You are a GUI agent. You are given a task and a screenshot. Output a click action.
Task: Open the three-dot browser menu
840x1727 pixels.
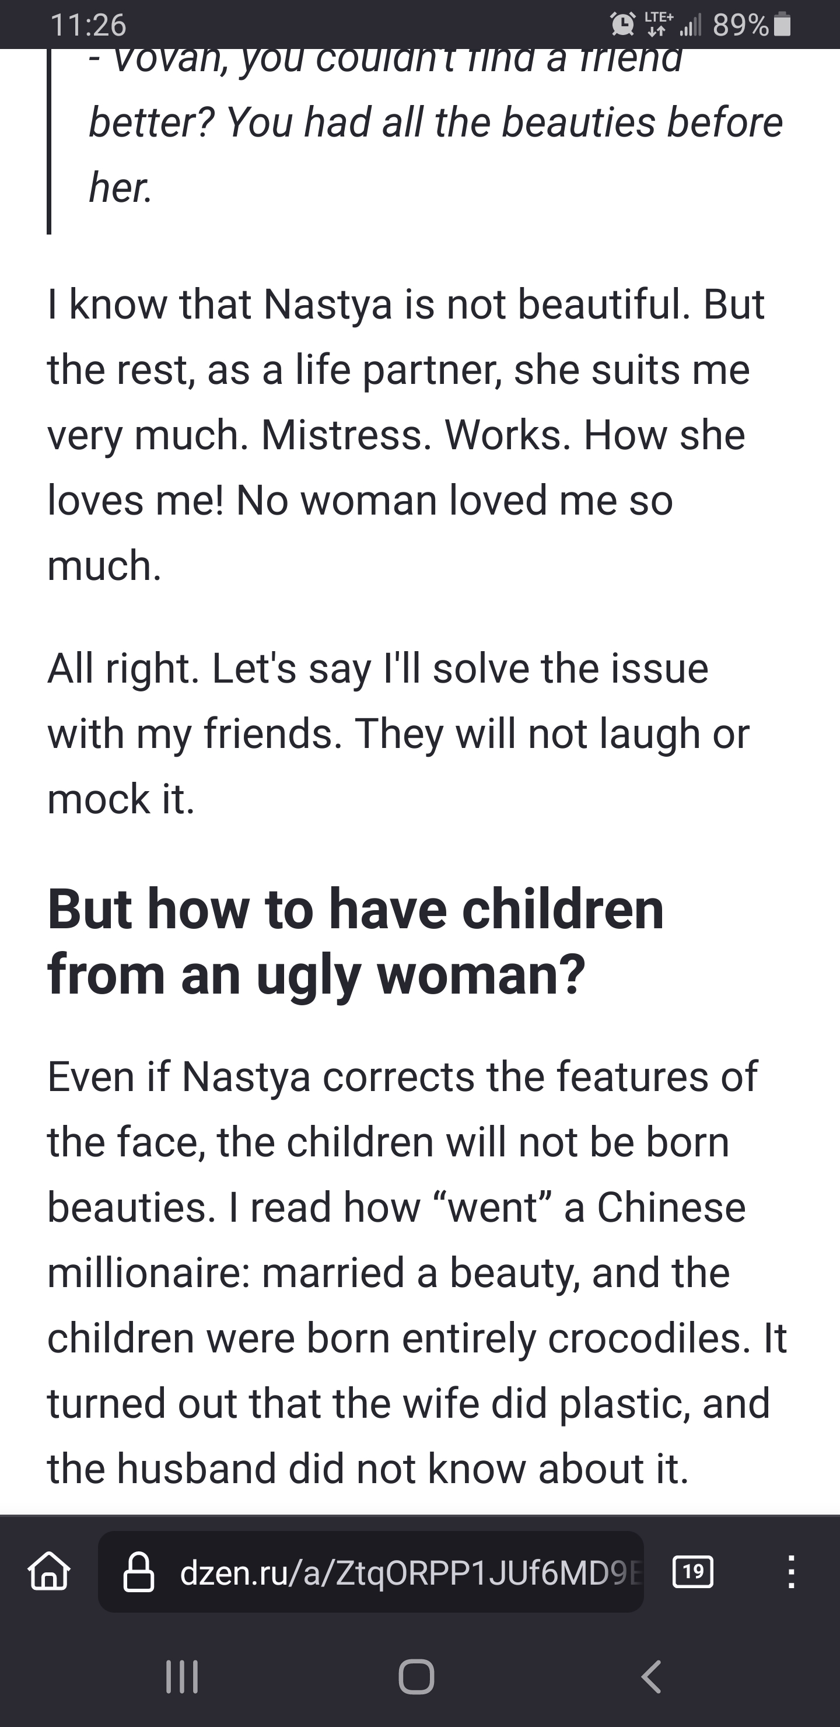[x=791, y=1571]
